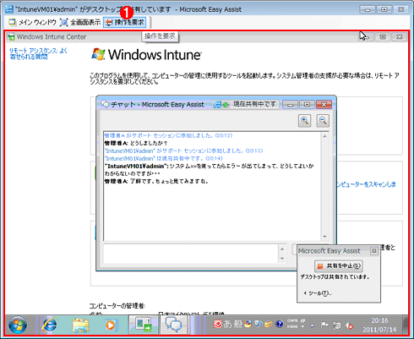Click the red IME language bar icon
Viewport: 414px width, 339px height.
pos(217,324)
